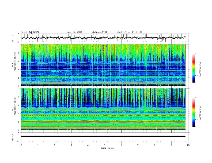
Task: Click inside the ch.2 spectrogram plot
Action: 103,109
